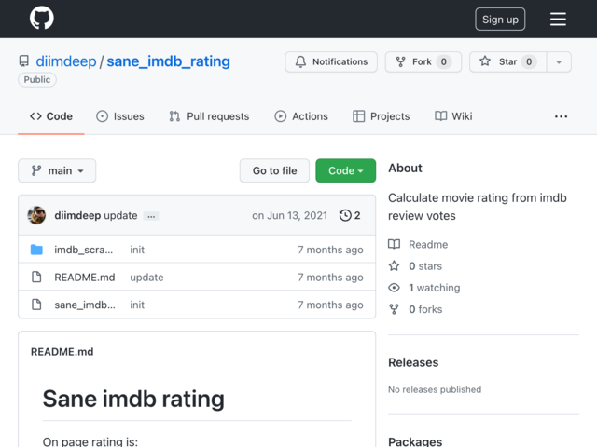Click the Notifications bell button
597x447 pixels.
[331, 61]
